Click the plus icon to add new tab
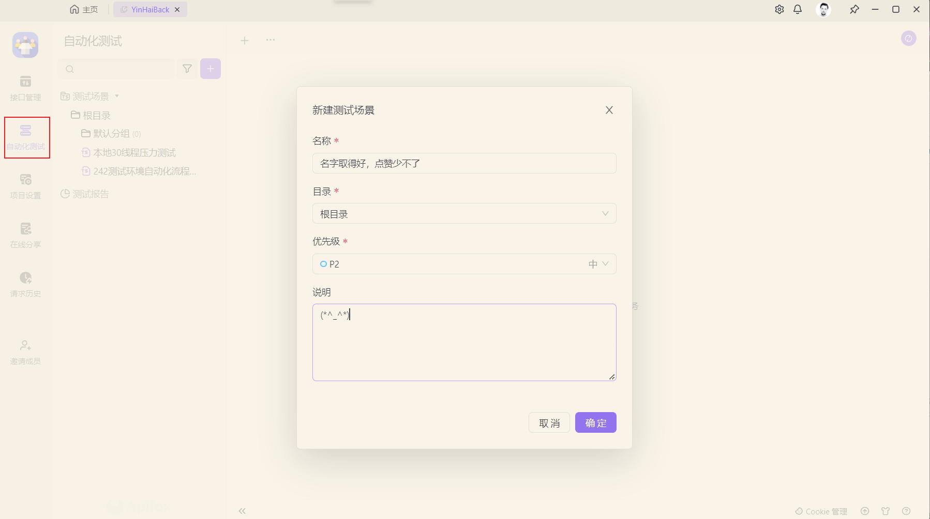The image size is (930, 519). pyautogui.click(x=245, y=40)
